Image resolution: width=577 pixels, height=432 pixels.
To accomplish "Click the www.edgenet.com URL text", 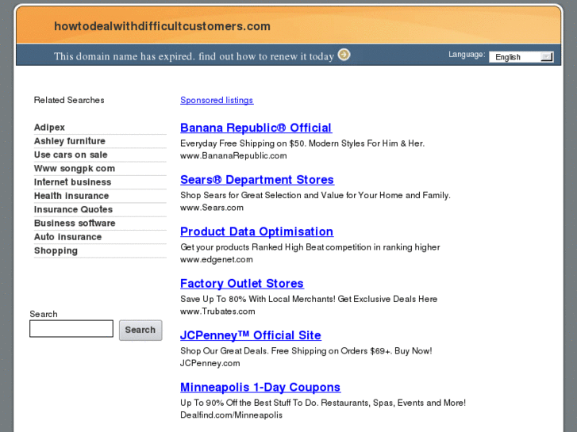I will [217, 259].
